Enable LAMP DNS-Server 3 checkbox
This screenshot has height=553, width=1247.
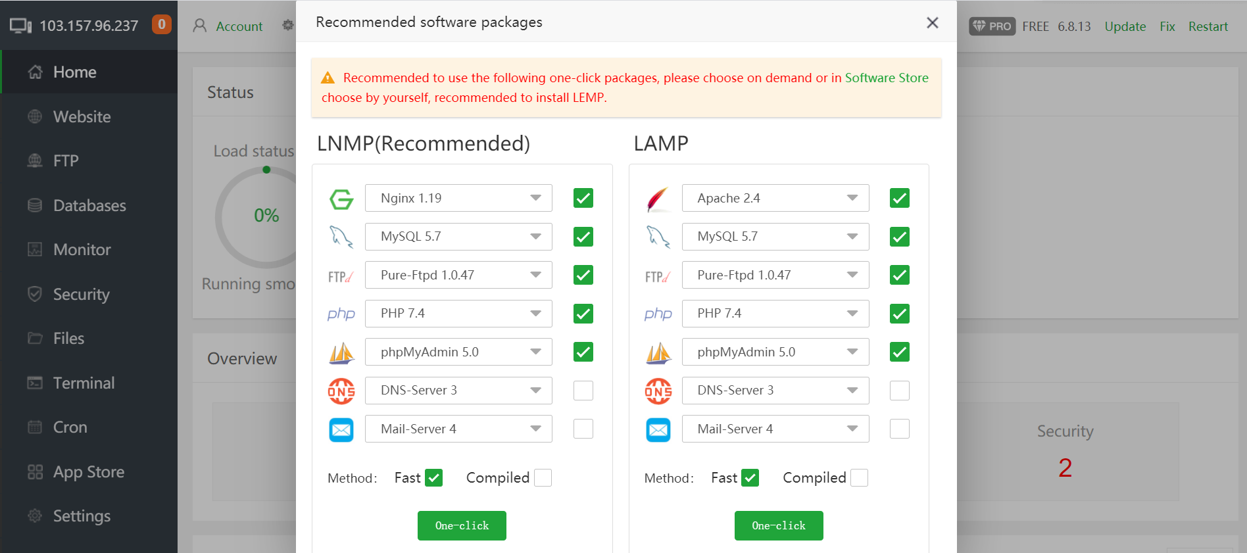900,391
